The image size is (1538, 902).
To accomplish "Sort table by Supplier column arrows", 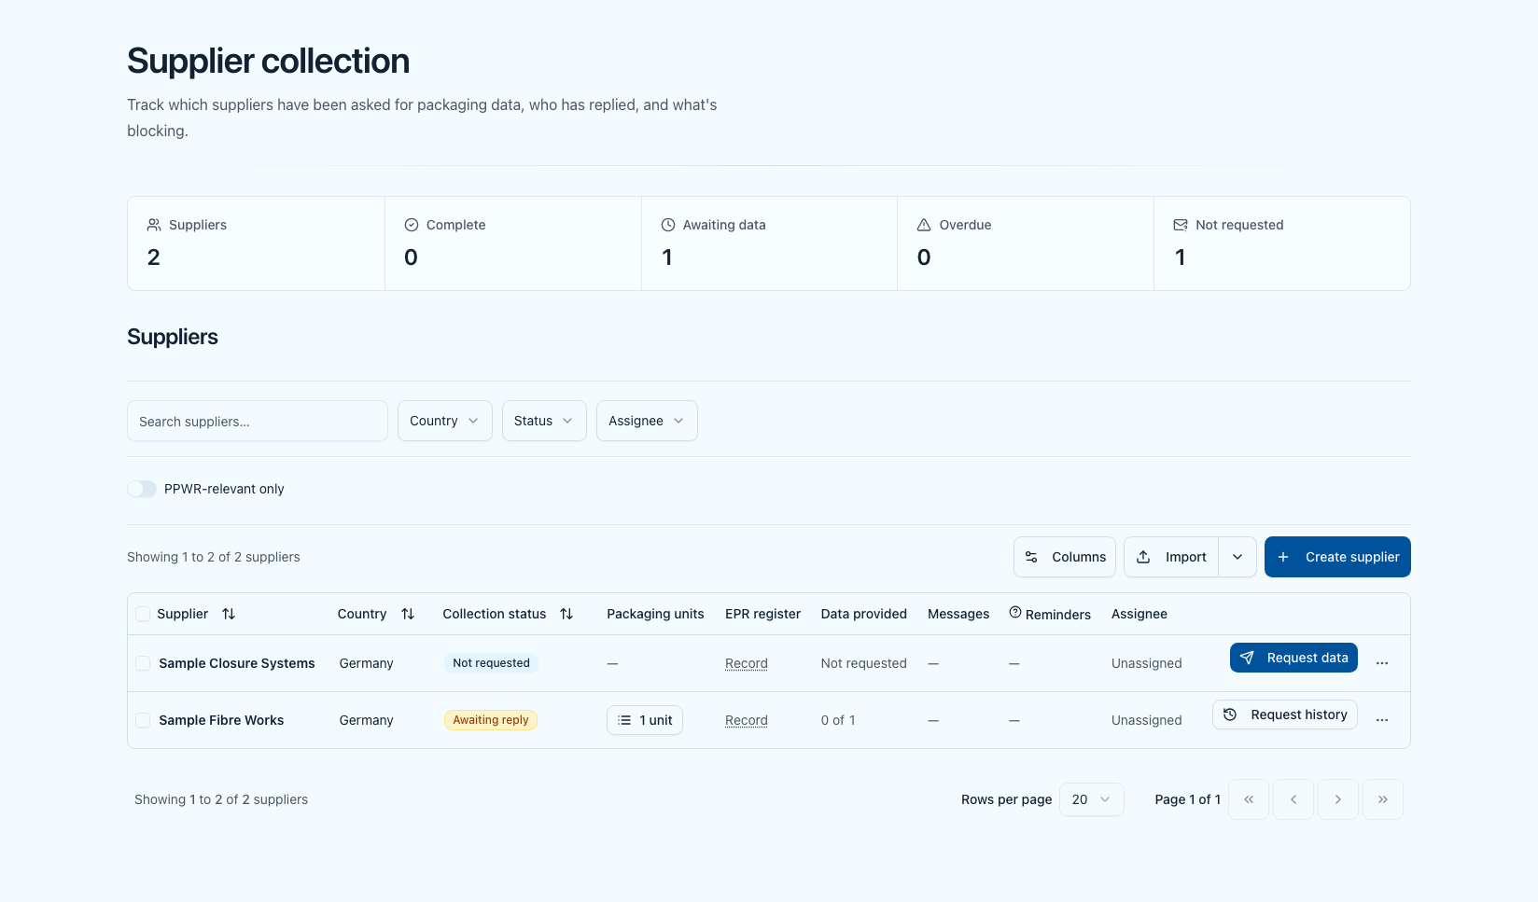I will click(x=229, y=614).
